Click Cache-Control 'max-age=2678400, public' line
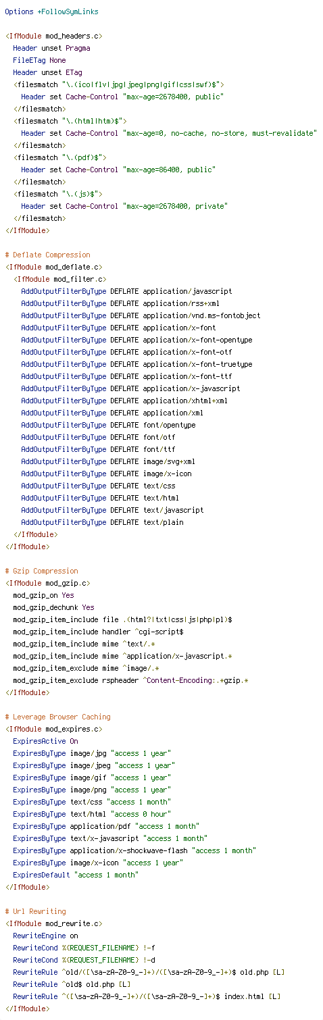The image size is (323, 1020). [122, 97]
